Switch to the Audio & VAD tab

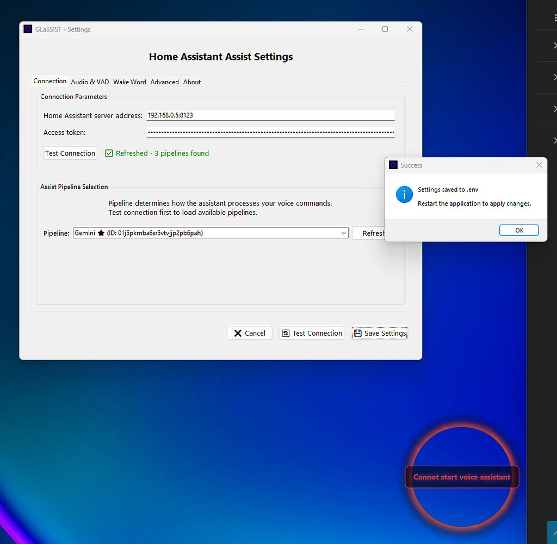pos(90,82)
